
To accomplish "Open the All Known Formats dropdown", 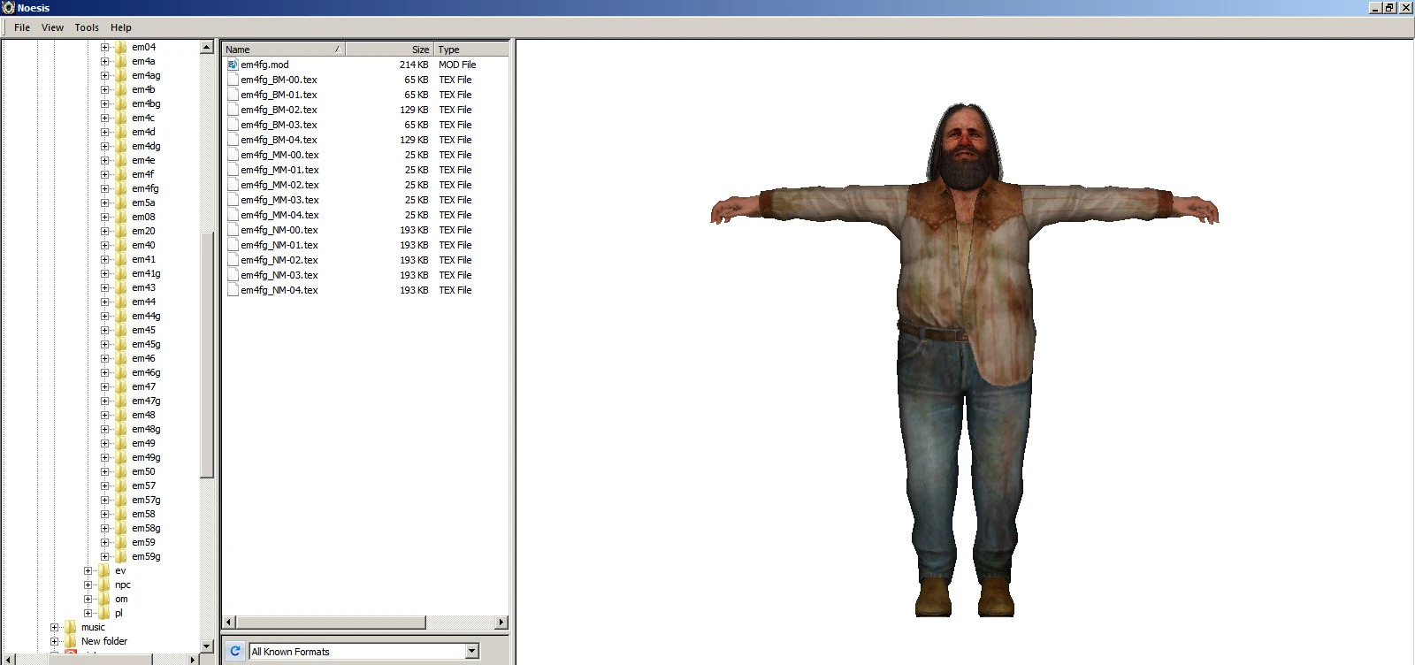I will coord(471,651).
